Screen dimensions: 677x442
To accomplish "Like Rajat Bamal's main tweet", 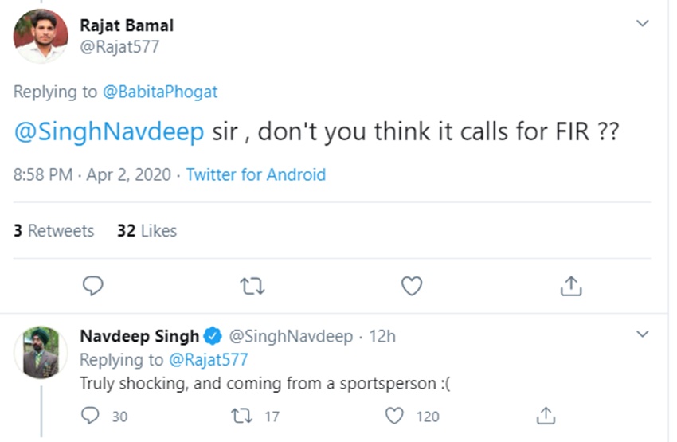I will (411, 286).
